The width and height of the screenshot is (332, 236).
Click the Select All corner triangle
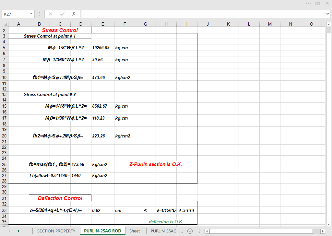click(5, 24)
